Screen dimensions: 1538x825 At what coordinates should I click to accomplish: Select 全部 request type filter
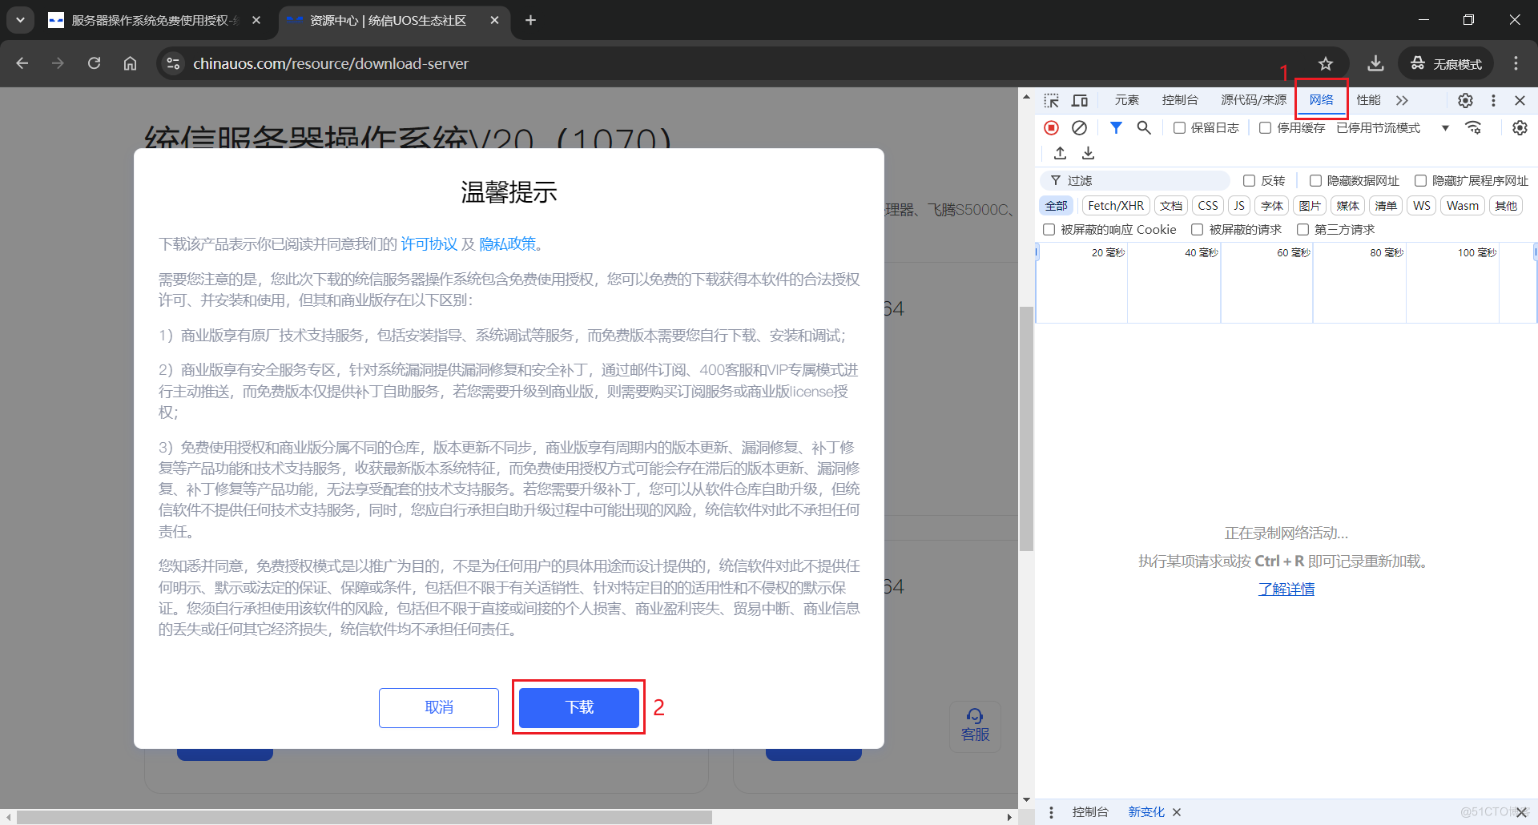tap(1057, 206)
